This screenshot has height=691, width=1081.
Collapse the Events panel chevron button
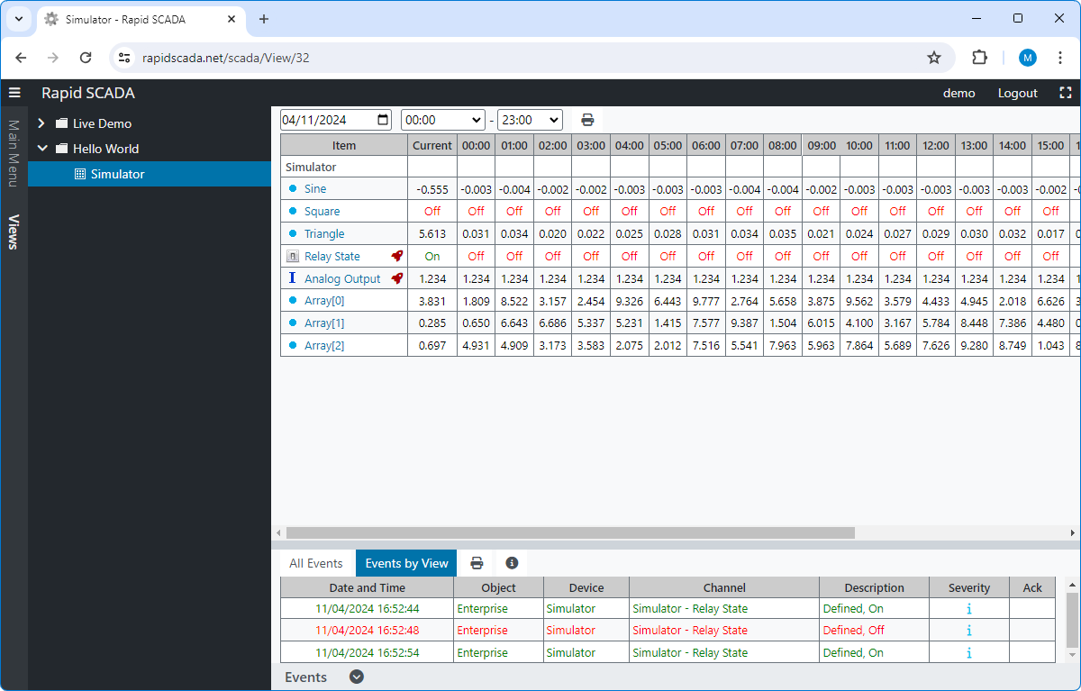point(357,677)
